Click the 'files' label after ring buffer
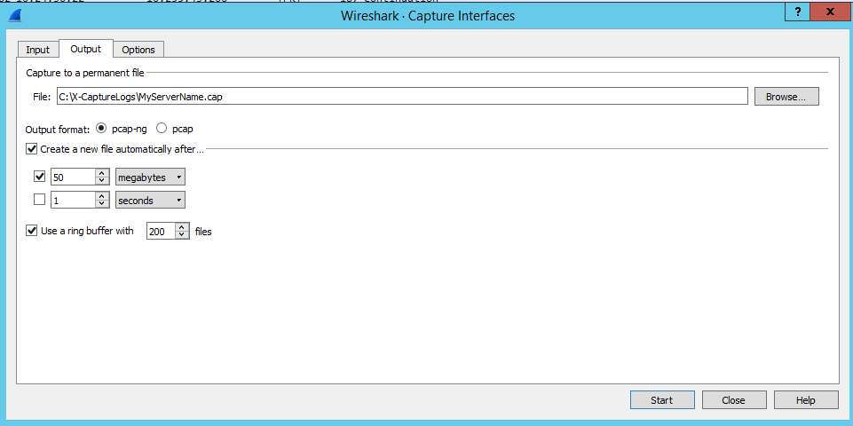The image size is (853, 426). (x=203, y=232)
